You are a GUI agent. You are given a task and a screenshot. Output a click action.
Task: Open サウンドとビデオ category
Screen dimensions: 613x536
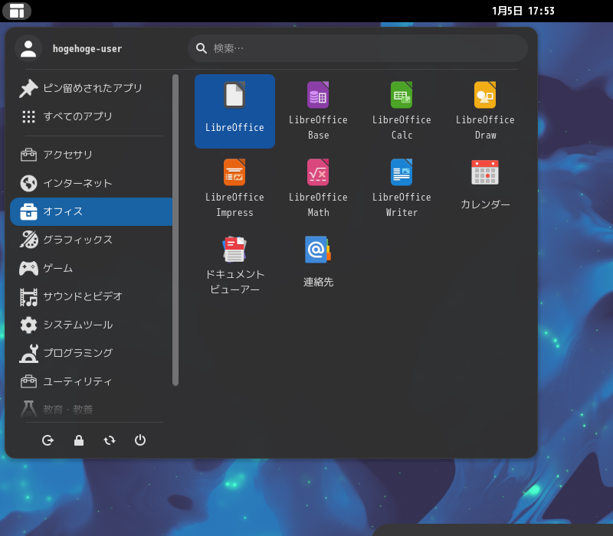(91, 296)
